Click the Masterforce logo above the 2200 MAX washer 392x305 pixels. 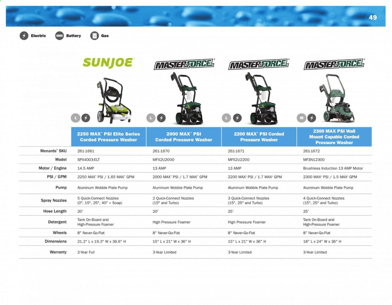click(259, 64)
